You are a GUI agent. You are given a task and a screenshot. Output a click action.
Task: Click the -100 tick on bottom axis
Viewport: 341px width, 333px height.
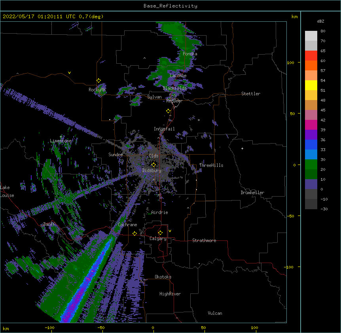point(49,328)
